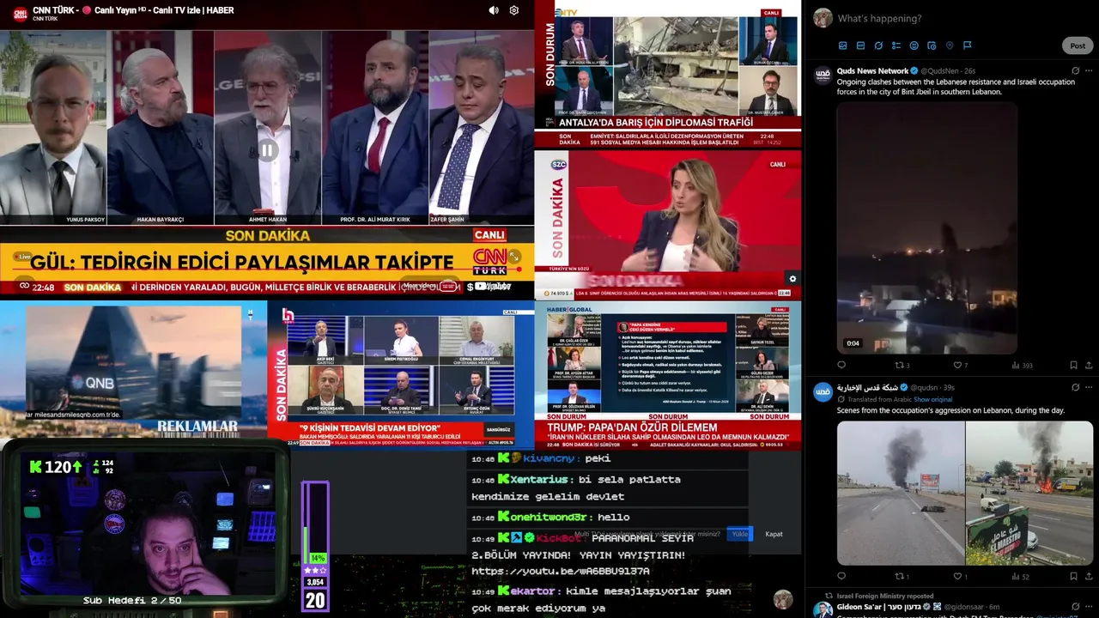Open Gideon Sa'ar profile name

pyautogui.click(x=877, y=606)
